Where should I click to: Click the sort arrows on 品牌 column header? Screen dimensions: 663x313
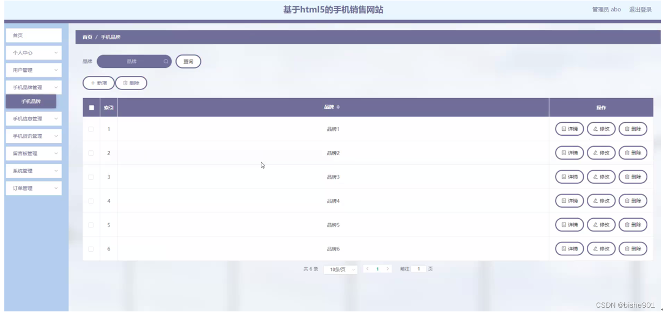point(339,107)
